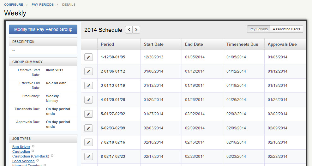Click the 2014 Schedule title
This screenshot has height=166, width=312.
click(103, 30)
